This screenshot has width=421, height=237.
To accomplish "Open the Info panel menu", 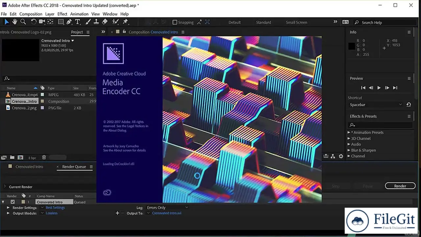I will pos(409,32).
